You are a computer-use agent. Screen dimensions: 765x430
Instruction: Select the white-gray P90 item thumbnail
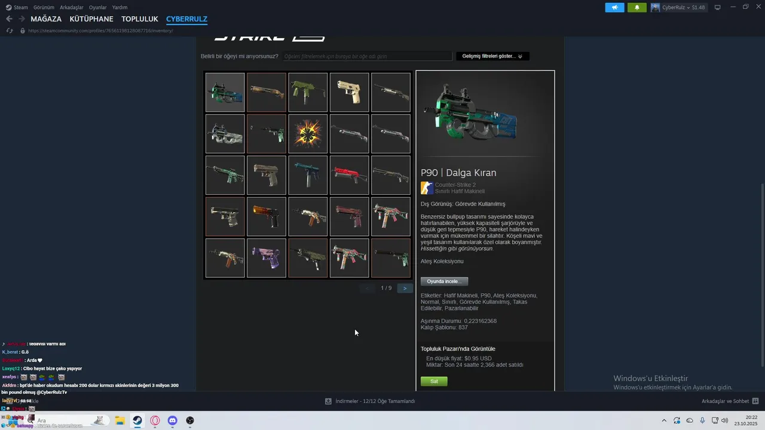point(225,134)
